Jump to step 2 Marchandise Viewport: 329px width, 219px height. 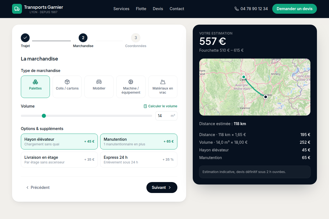point(83,38)
